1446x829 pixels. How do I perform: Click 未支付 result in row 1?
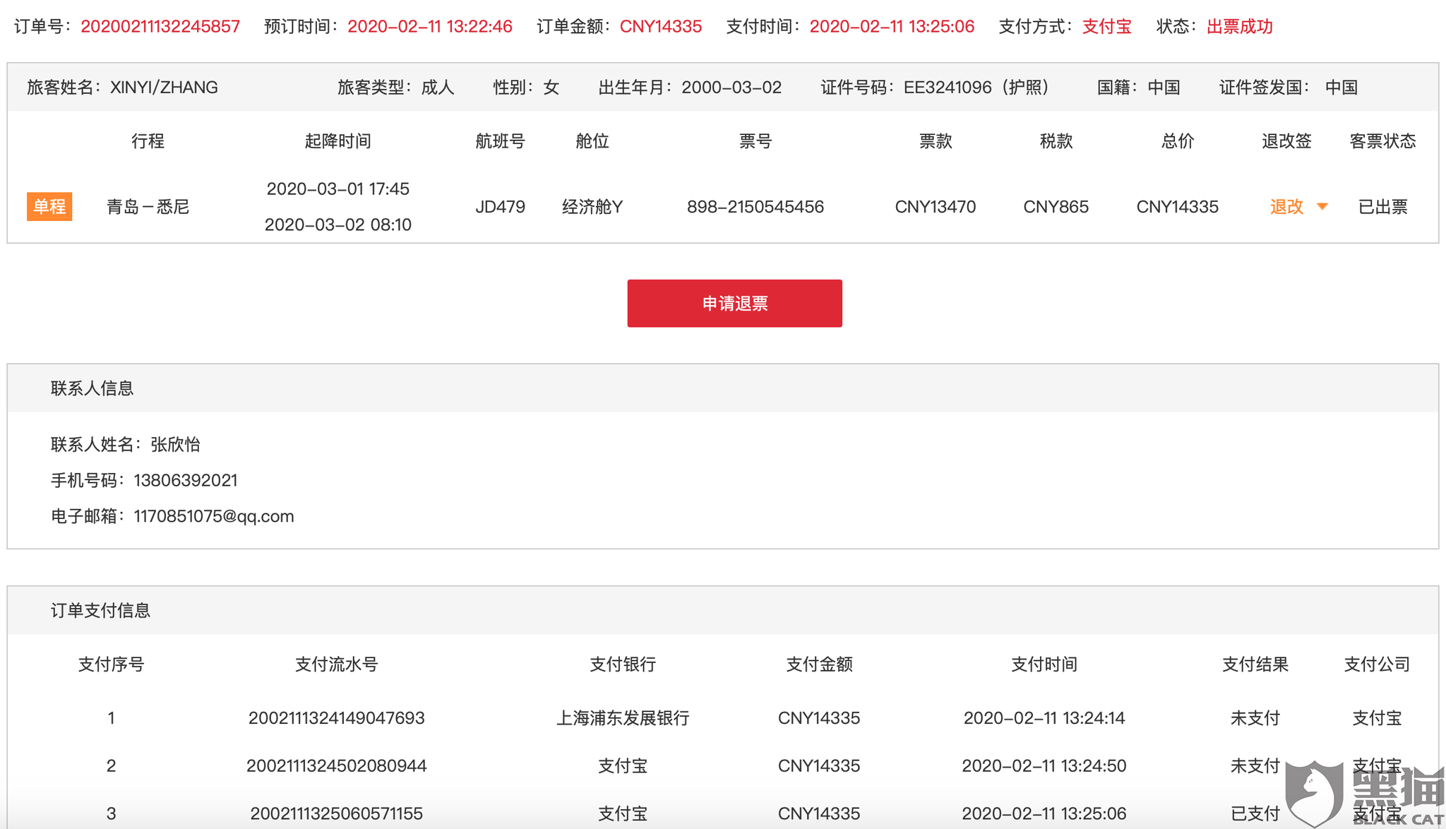coord(1255,718)
